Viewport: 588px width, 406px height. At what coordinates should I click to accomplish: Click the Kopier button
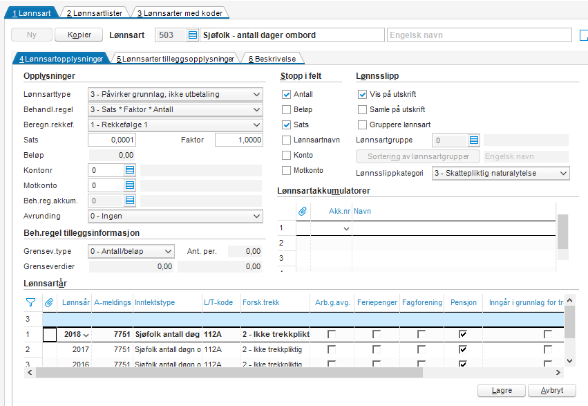(79, 35)
